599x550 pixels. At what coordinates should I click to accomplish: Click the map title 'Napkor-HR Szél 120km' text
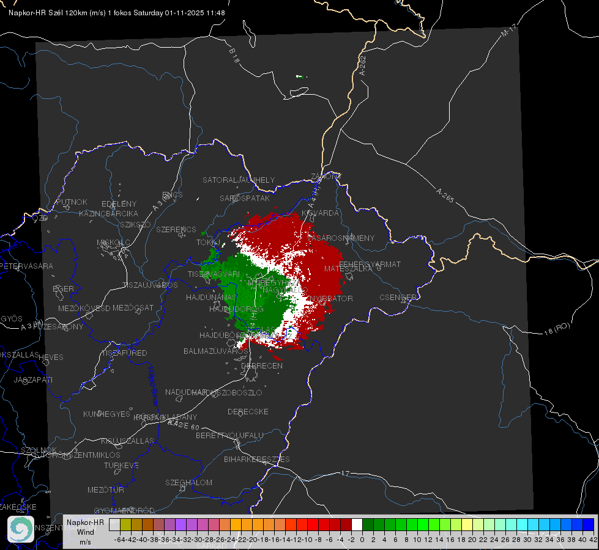[x=48, y=13]
